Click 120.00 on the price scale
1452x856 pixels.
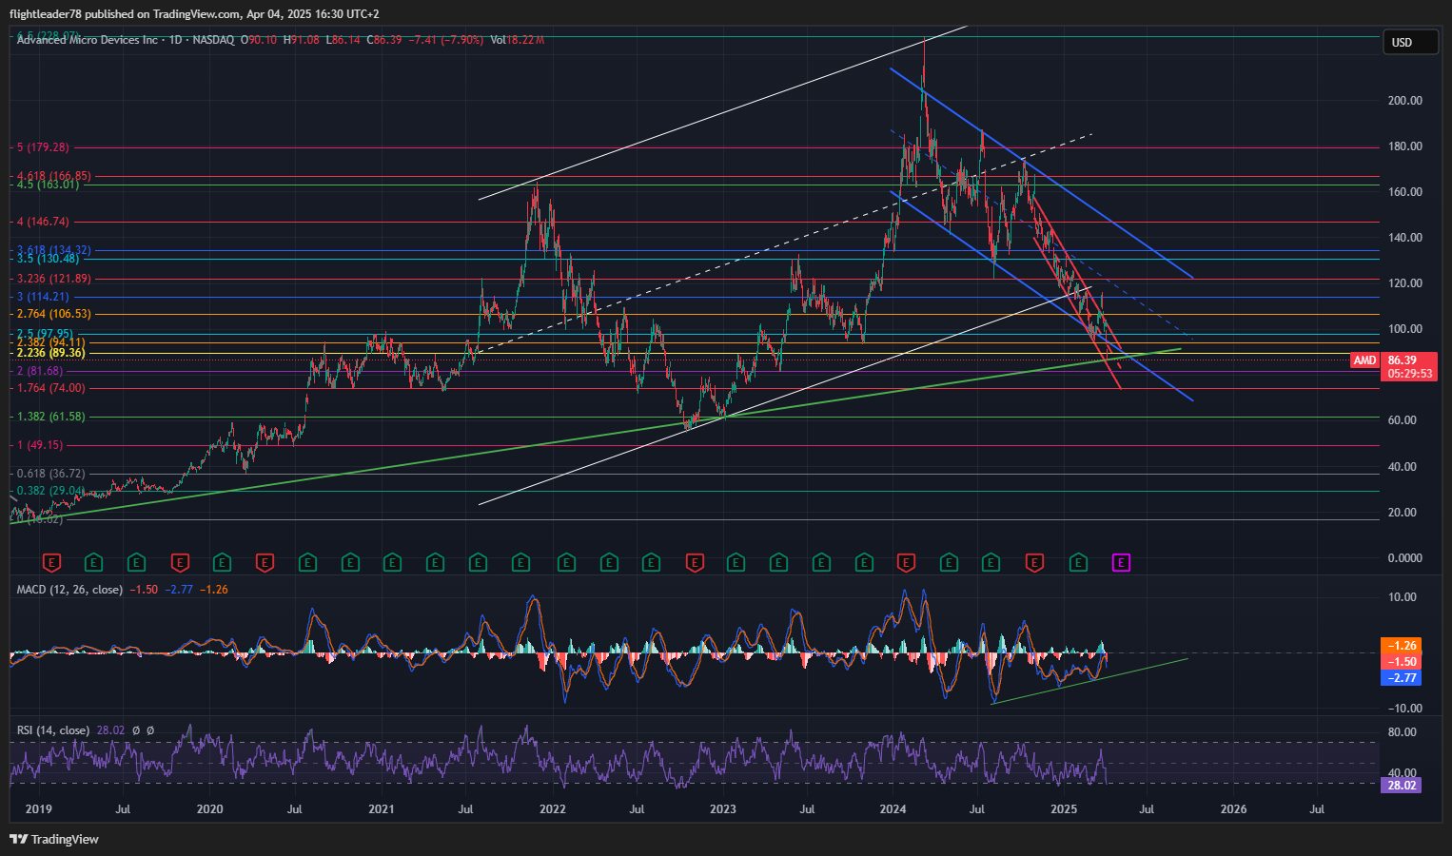pos(1405,283)
